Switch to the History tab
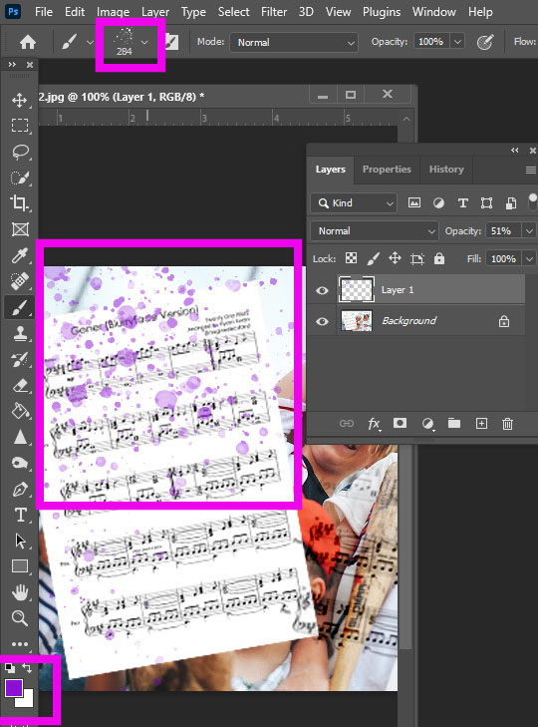Image resolution: width=538 pixels, height=727 pixels. coord(446,170)
